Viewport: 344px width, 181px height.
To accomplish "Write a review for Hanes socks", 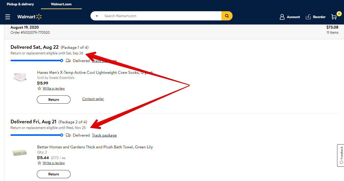I will coord(54,88).
